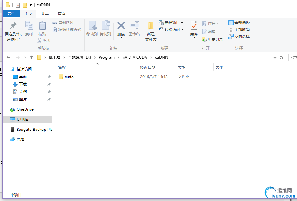Click 此电脑 in the address bar
297x201 pixels.
[x=55, y=57]
